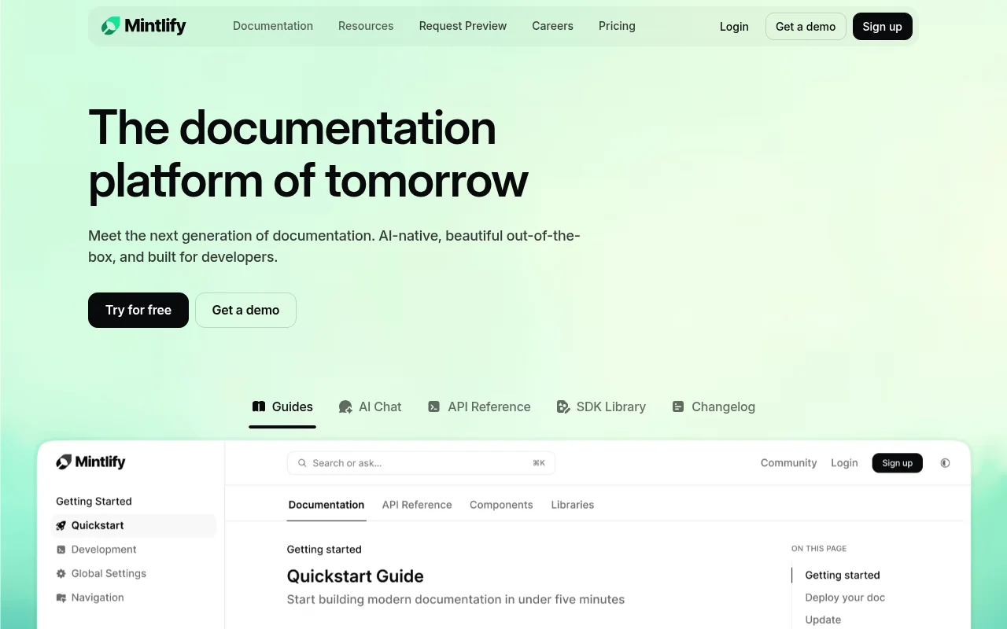Image resolution: width=1007 pixels, height=629 pixels.
Task: Click the Global Settings gear icon
Action: (x=61, y=574)
